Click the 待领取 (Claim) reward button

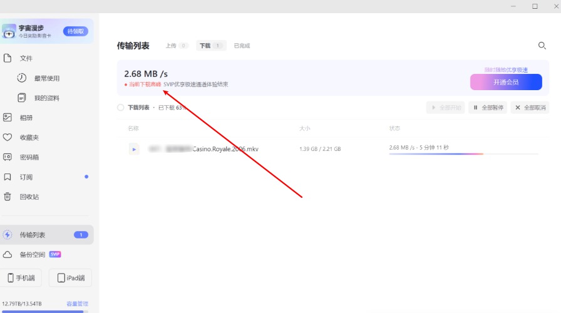coord(75,31)
